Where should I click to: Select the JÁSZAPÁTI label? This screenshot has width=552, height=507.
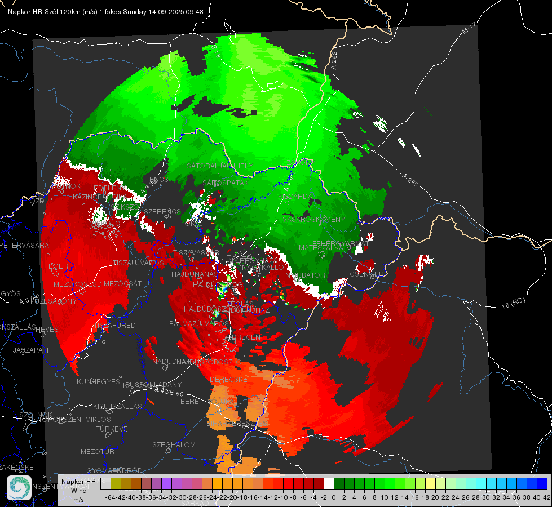pyautogui.click(x=30, y=350)
